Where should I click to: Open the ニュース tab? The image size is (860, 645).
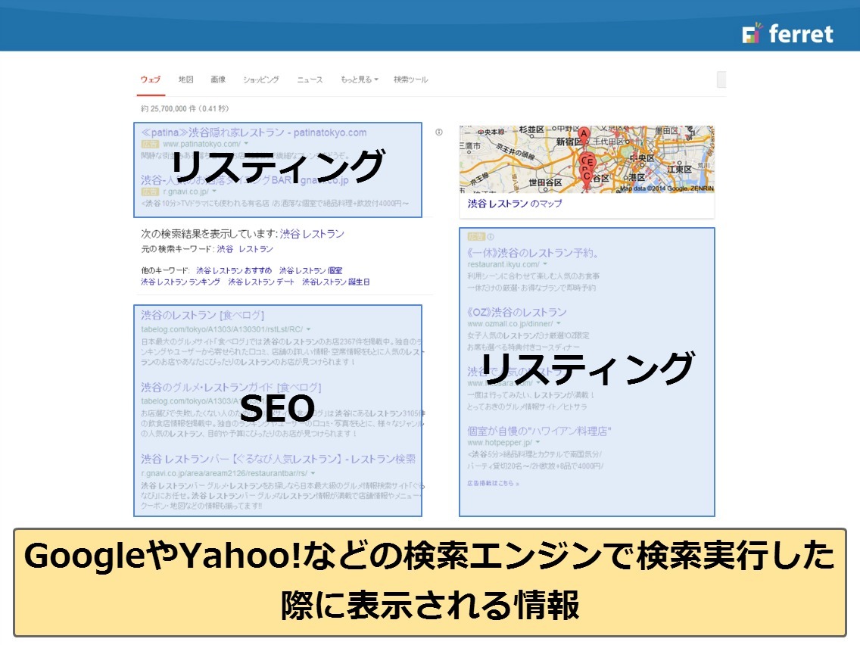(x=310, y=79)
